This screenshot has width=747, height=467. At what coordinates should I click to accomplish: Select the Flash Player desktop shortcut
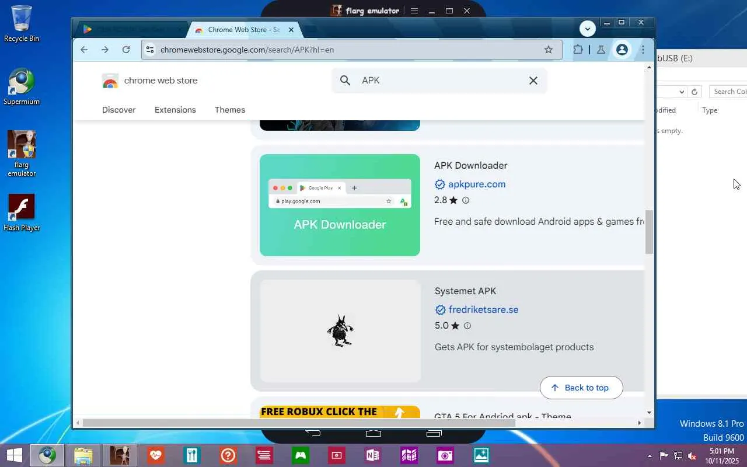(22, 212)
